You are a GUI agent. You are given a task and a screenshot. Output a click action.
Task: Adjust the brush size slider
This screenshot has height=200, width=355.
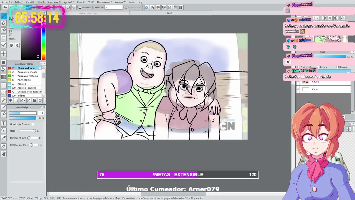(23, 113)
